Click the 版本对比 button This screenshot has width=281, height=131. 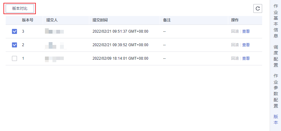click(x=20, y=8)
